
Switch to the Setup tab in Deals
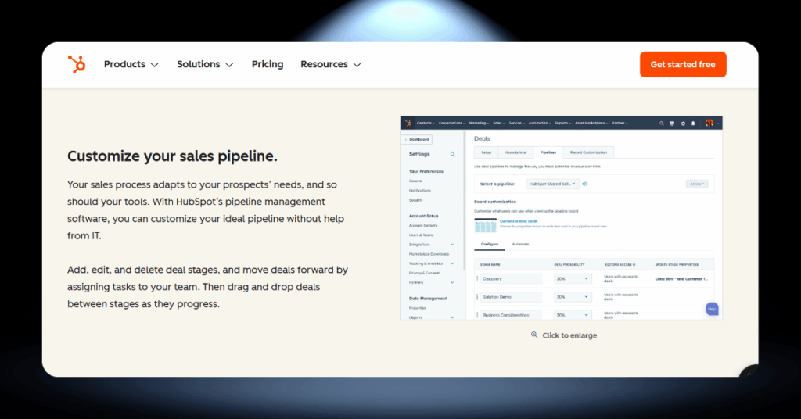pyautogui.click(x=487, y=152)
